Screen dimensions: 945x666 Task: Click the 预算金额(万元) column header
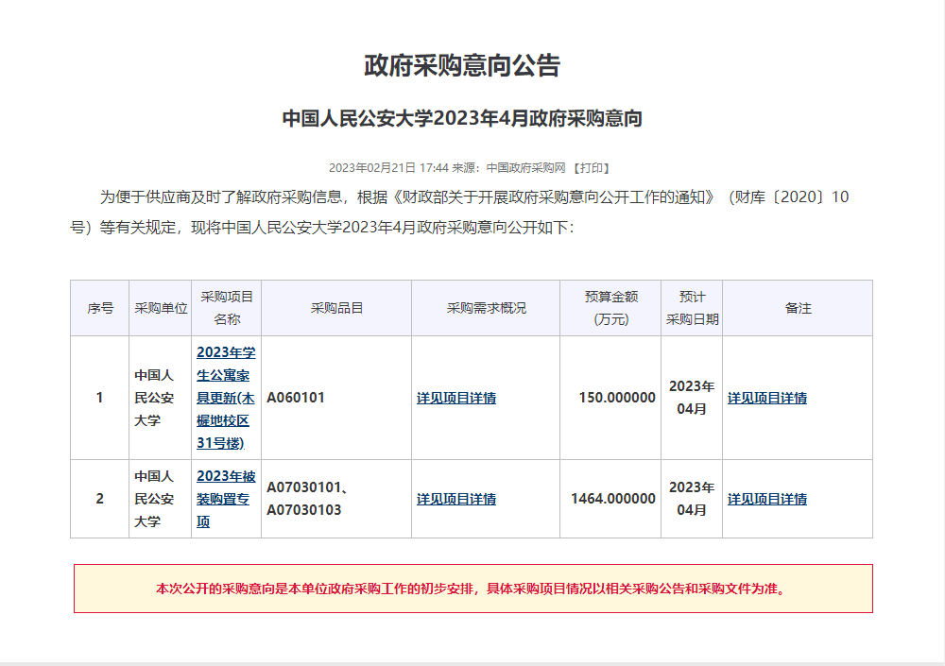611,308
